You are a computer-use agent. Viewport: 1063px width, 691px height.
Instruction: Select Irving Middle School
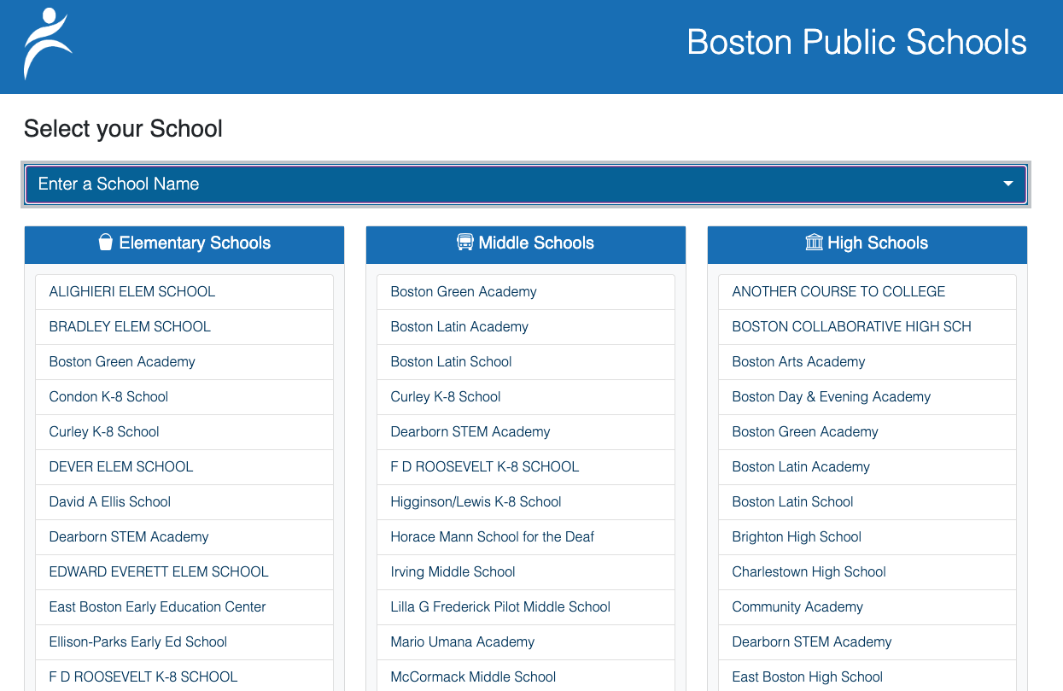[x=526, y=572]
